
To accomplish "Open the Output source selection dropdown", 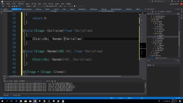I will point(28,81).
